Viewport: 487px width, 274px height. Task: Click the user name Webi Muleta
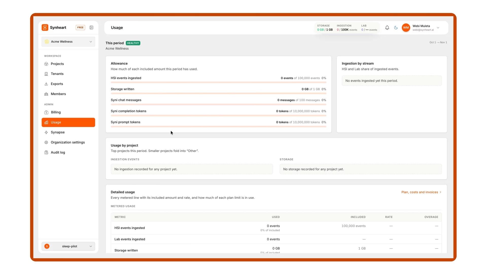(421, 26)
